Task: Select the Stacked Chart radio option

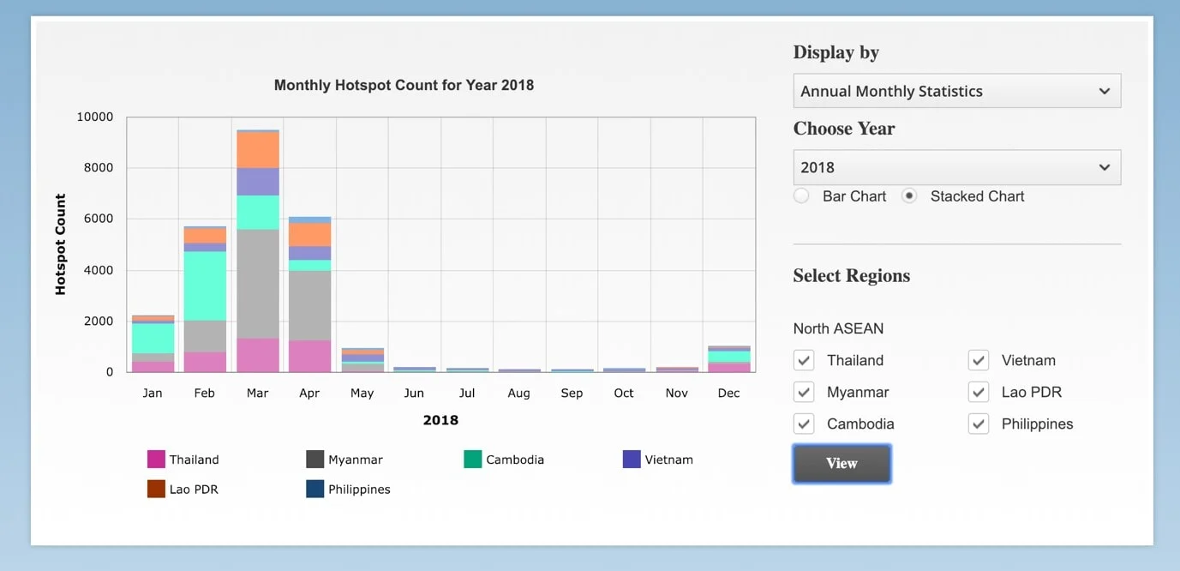Action: point(909,196)
